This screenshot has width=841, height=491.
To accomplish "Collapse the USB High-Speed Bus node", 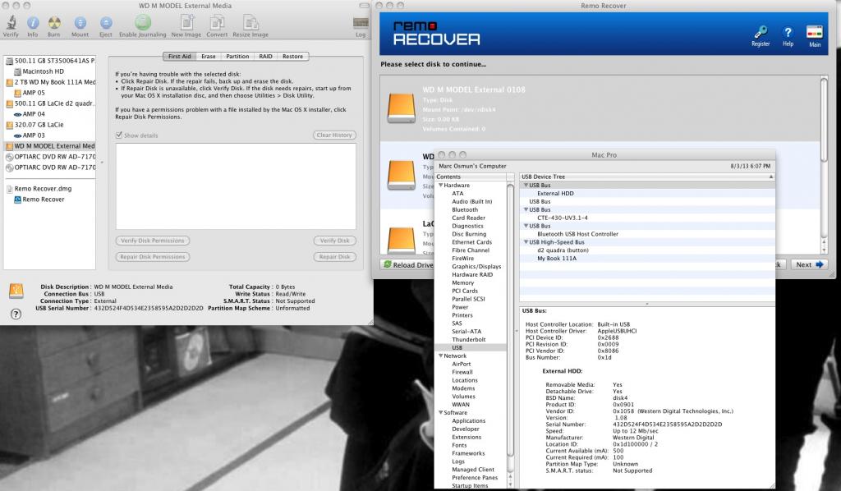I will coord(526,241).
